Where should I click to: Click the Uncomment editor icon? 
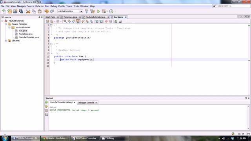click(120, 21)
